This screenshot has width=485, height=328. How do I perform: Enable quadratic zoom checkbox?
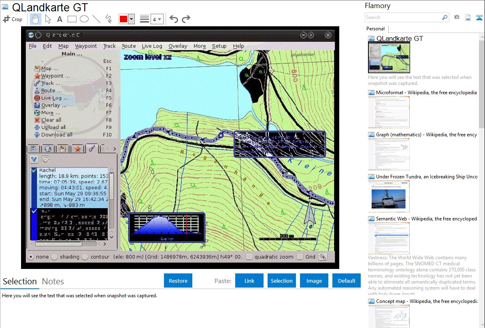(x=249, y=256)
